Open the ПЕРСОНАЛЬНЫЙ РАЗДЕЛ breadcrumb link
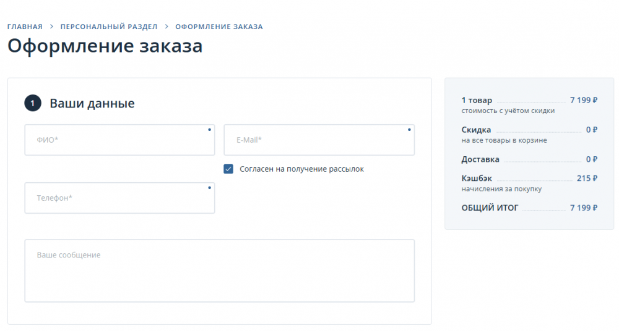This screenshot has height=331, width=619. coord(109,27)
